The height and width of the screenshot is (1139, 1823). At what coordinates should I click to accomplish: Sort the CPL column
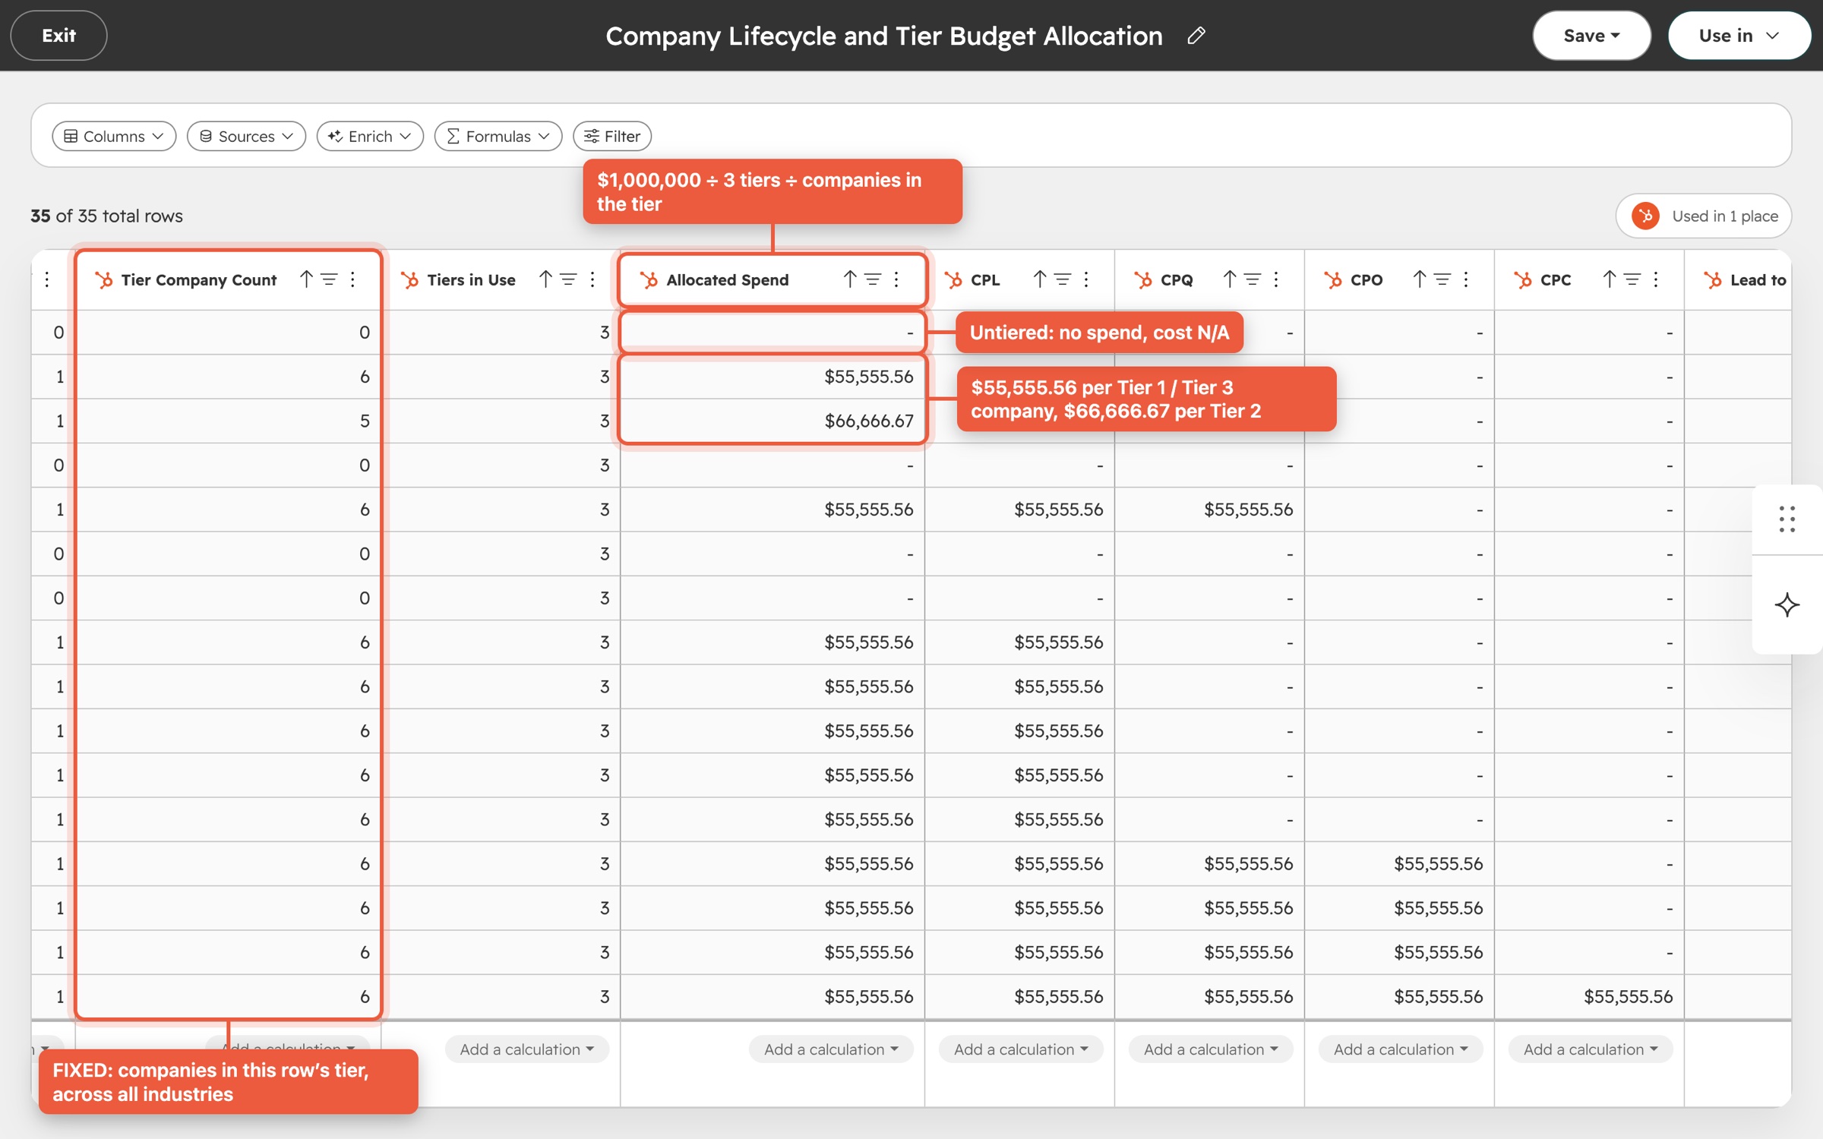pos(1040,279)
